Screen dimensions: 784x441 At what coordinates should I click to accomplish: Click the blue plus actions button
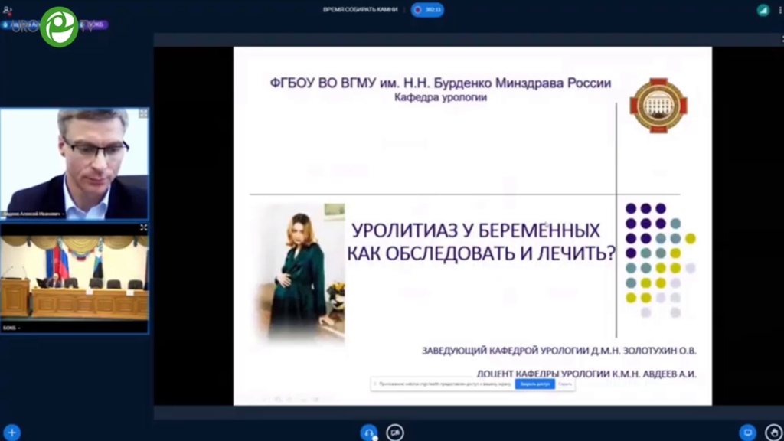coord(11,433)
